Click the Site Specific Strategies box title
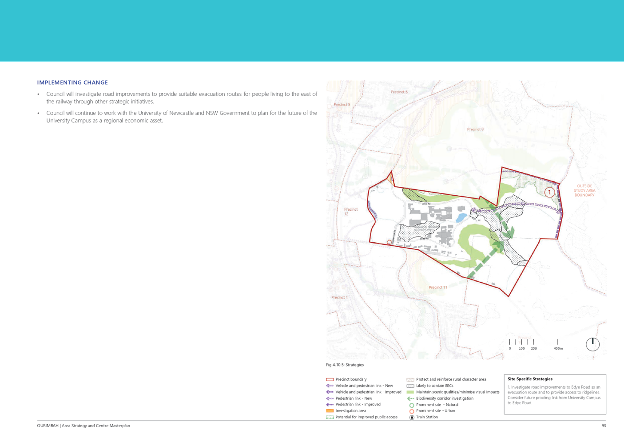 [530, 379]
